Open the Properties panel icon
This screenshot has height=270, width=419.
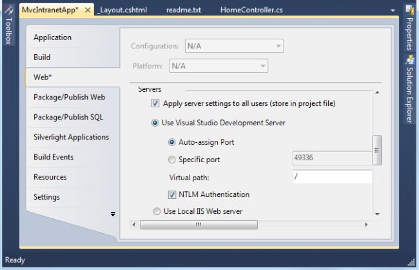point(409,10)
